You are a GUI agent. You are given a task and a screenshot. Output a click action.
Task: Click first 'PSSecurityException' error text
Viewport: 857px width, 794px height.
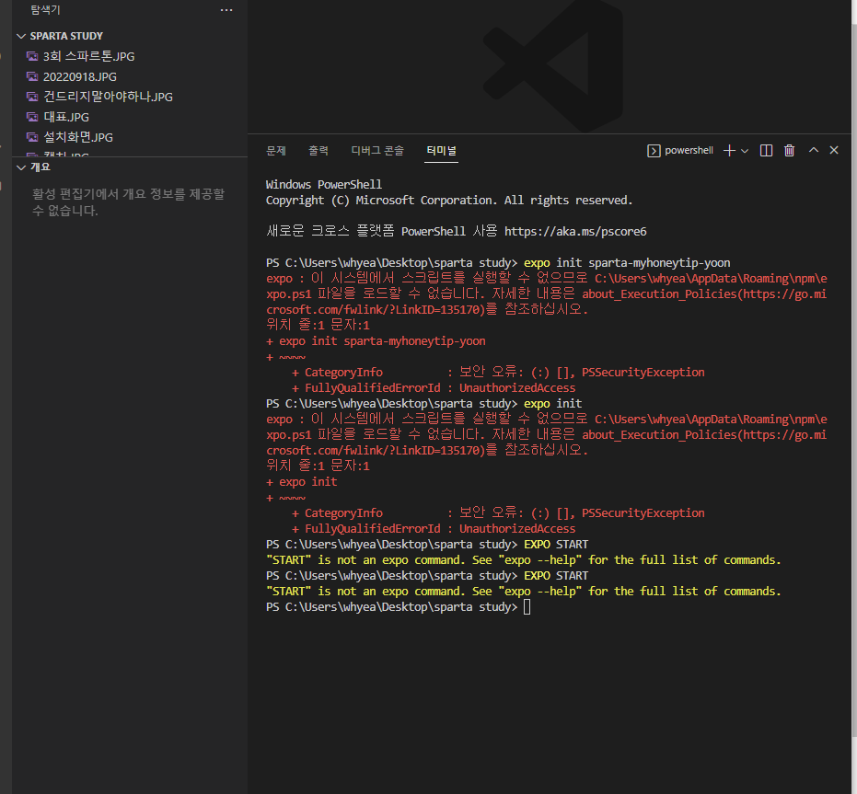(643, 372)
